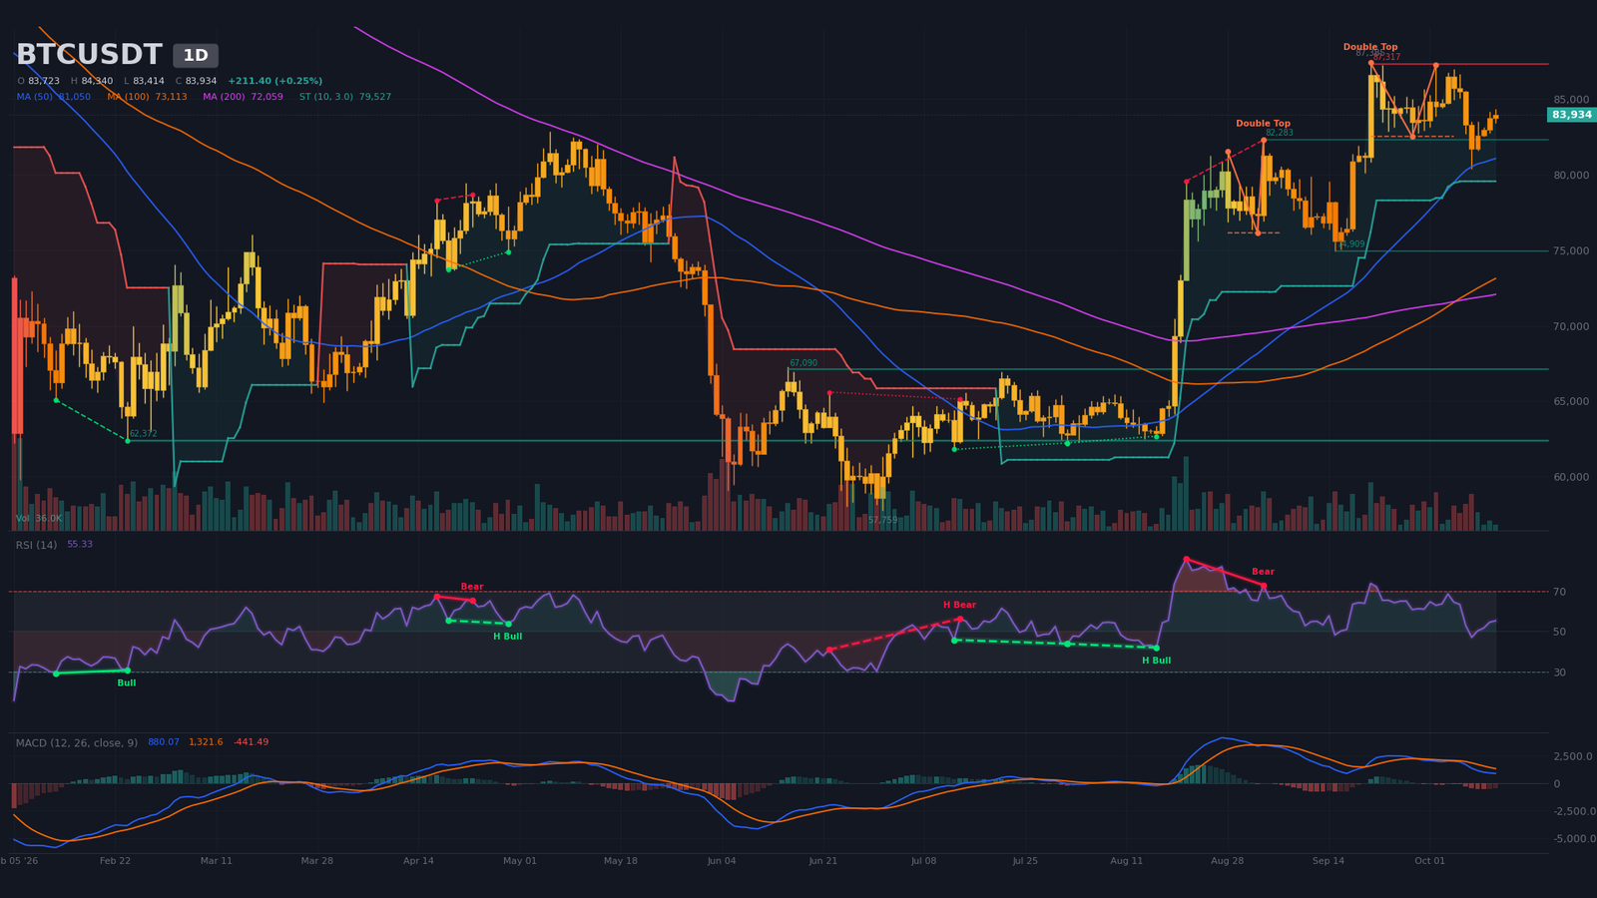Viewport: 1597px width, 898px height.
Task: Click the BTCUSDT symbol title
Action: (x=89, y=55)
